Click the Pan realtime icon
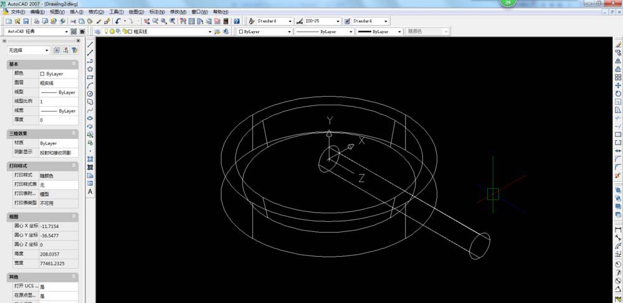 pyautogui.click(x=146, y=21)
